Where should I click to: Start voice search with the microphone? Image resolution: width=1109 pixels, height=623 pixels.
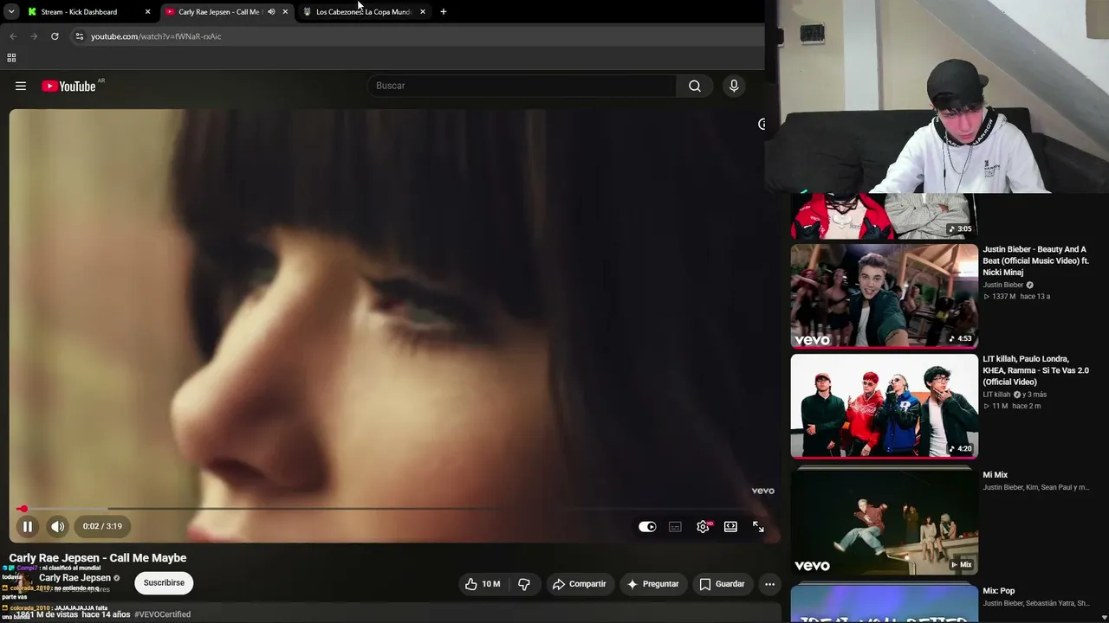734,86
